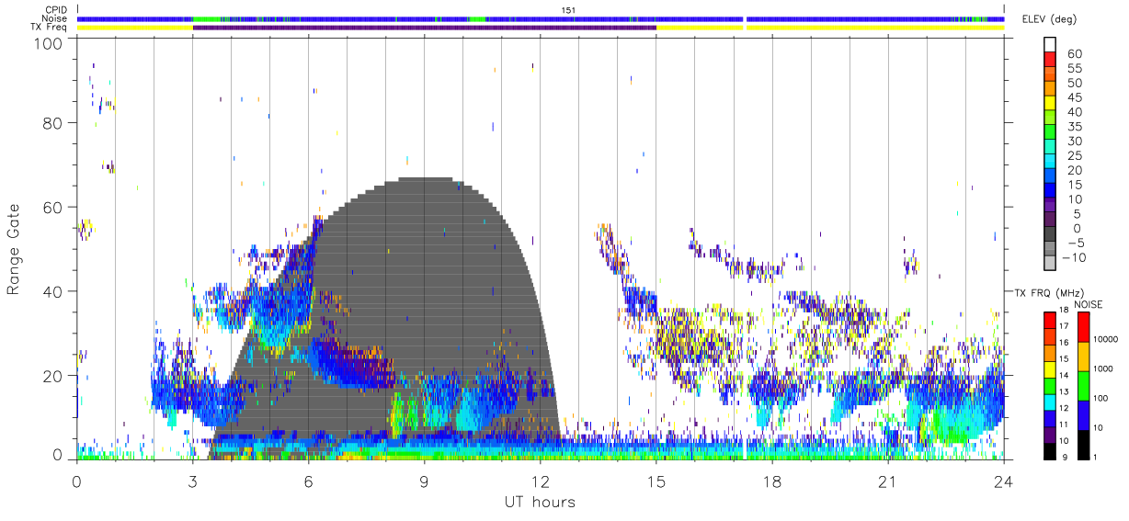Click the "UT hours" x-axis title
1129x521 pixels.
[540, 503]
